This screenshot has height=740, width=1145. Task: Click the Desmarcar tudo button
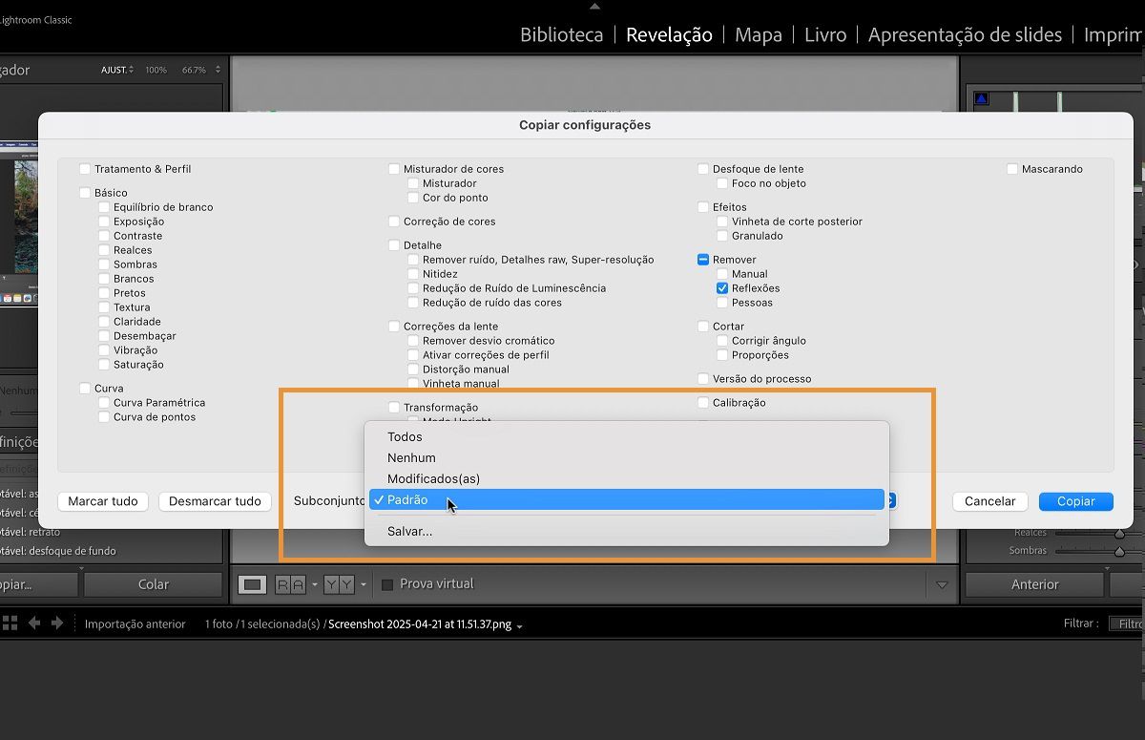[x=215, y=501]
